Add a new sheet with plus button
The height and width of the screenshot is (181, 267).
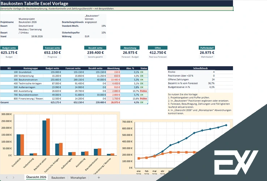(x=99, y=178)
